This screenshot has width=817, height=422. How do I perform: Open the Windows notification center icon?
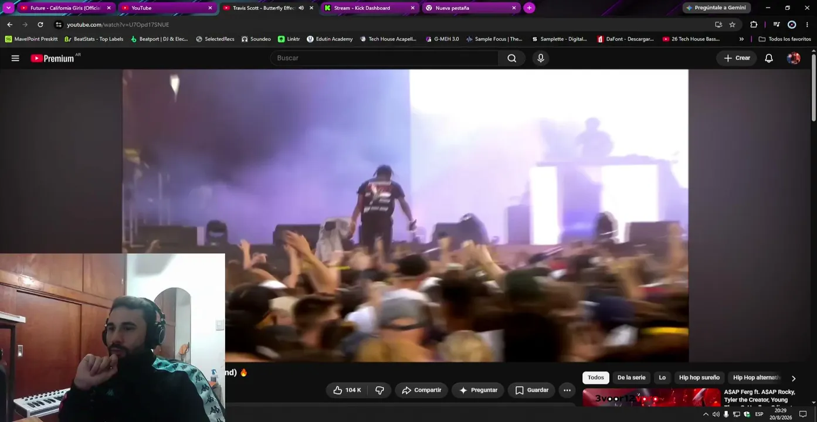pyautogui.click(x=803, y=414)
